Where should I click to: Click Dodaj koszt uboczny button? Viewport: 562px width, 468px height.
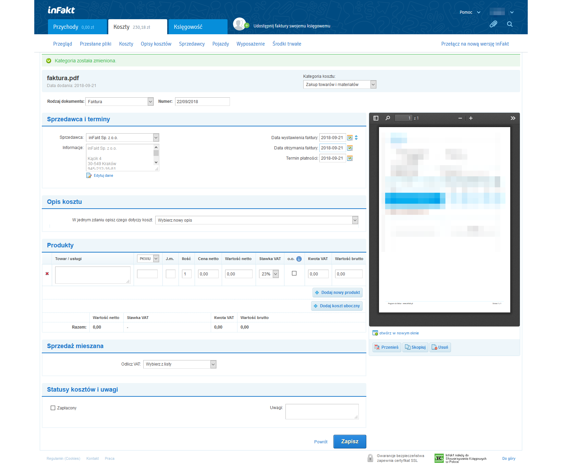click(337, 306)
